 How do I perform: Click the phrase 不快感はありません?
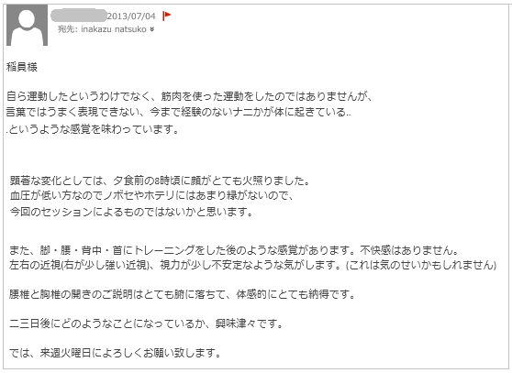click(409, 250)
